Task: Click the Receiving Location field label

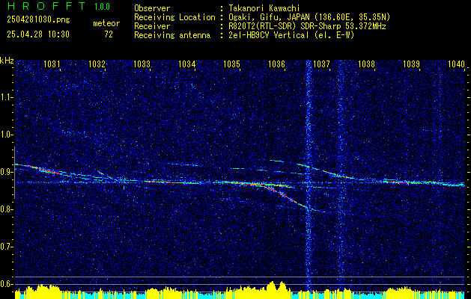Action: [174, 17]
